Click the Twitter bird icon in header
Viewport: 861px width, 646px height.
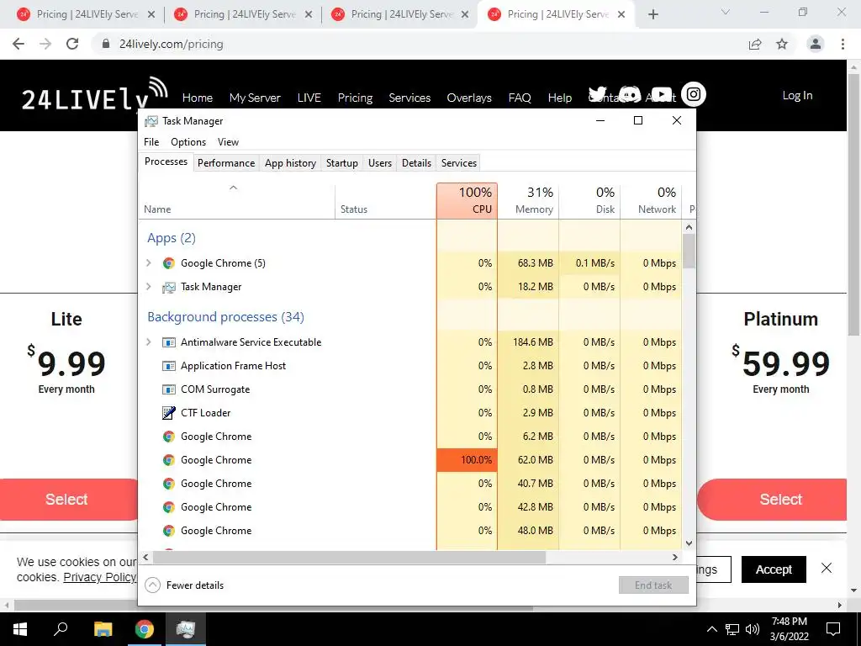[598, 94]
